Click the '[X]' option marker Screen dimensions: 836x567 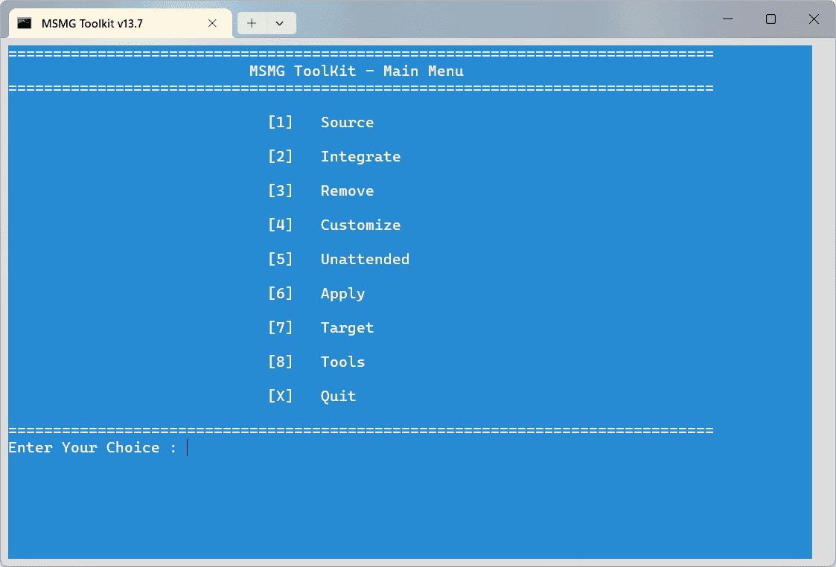click(281, 396)
